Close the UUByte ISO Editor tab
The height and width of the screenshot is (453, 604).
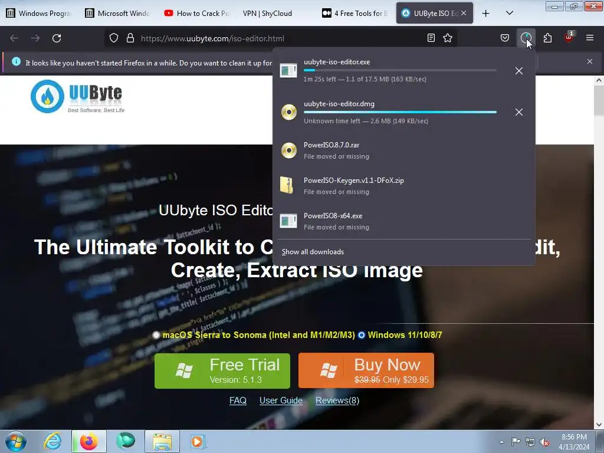pos(464,13)
